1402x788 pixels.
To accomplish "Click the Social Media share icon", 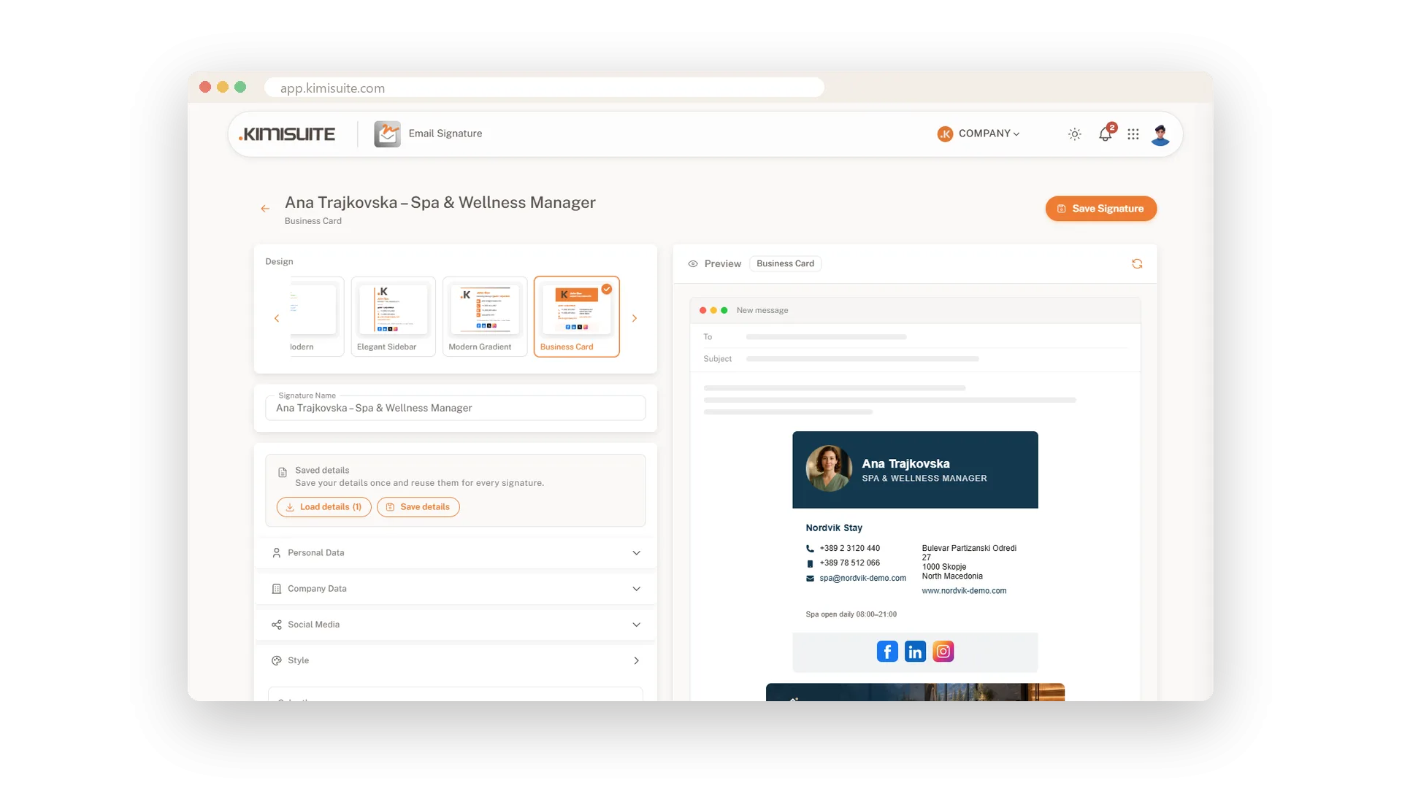I will pyautogui.click(x=277, y=625).
